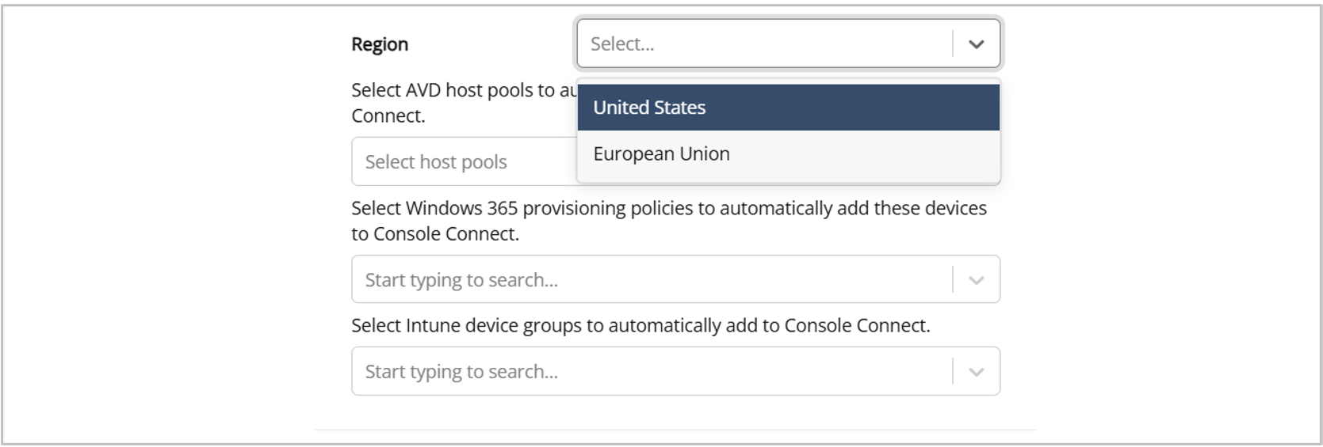1323x447 pixels.
Task: Click 'to Console Connect.' under Windows 365 text
Action: coord(435,234)
